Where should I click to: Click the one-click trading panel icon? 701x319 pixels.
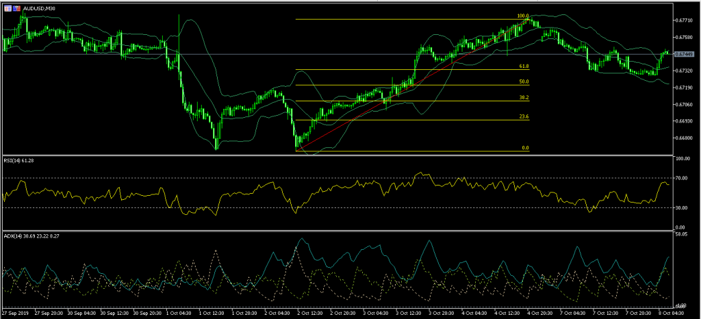tap(8, 7)
